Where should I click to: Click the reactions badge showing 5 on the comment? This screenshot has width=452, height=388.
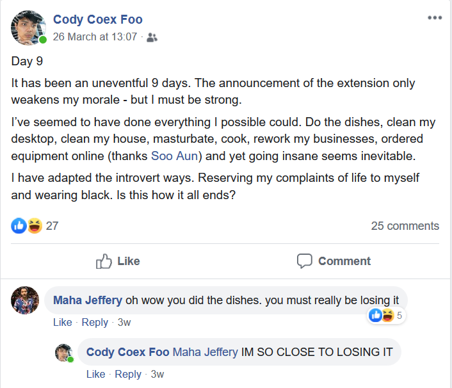tap(387, 315)
